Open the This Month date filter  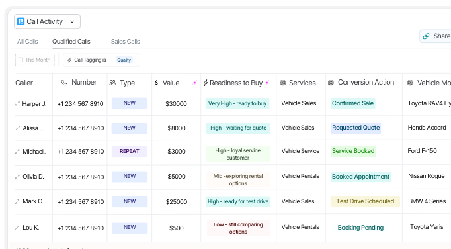(x=35, y=60)
